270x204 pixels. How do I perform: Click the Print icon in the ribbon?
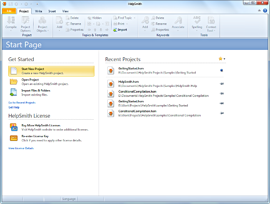click(115, 24)
